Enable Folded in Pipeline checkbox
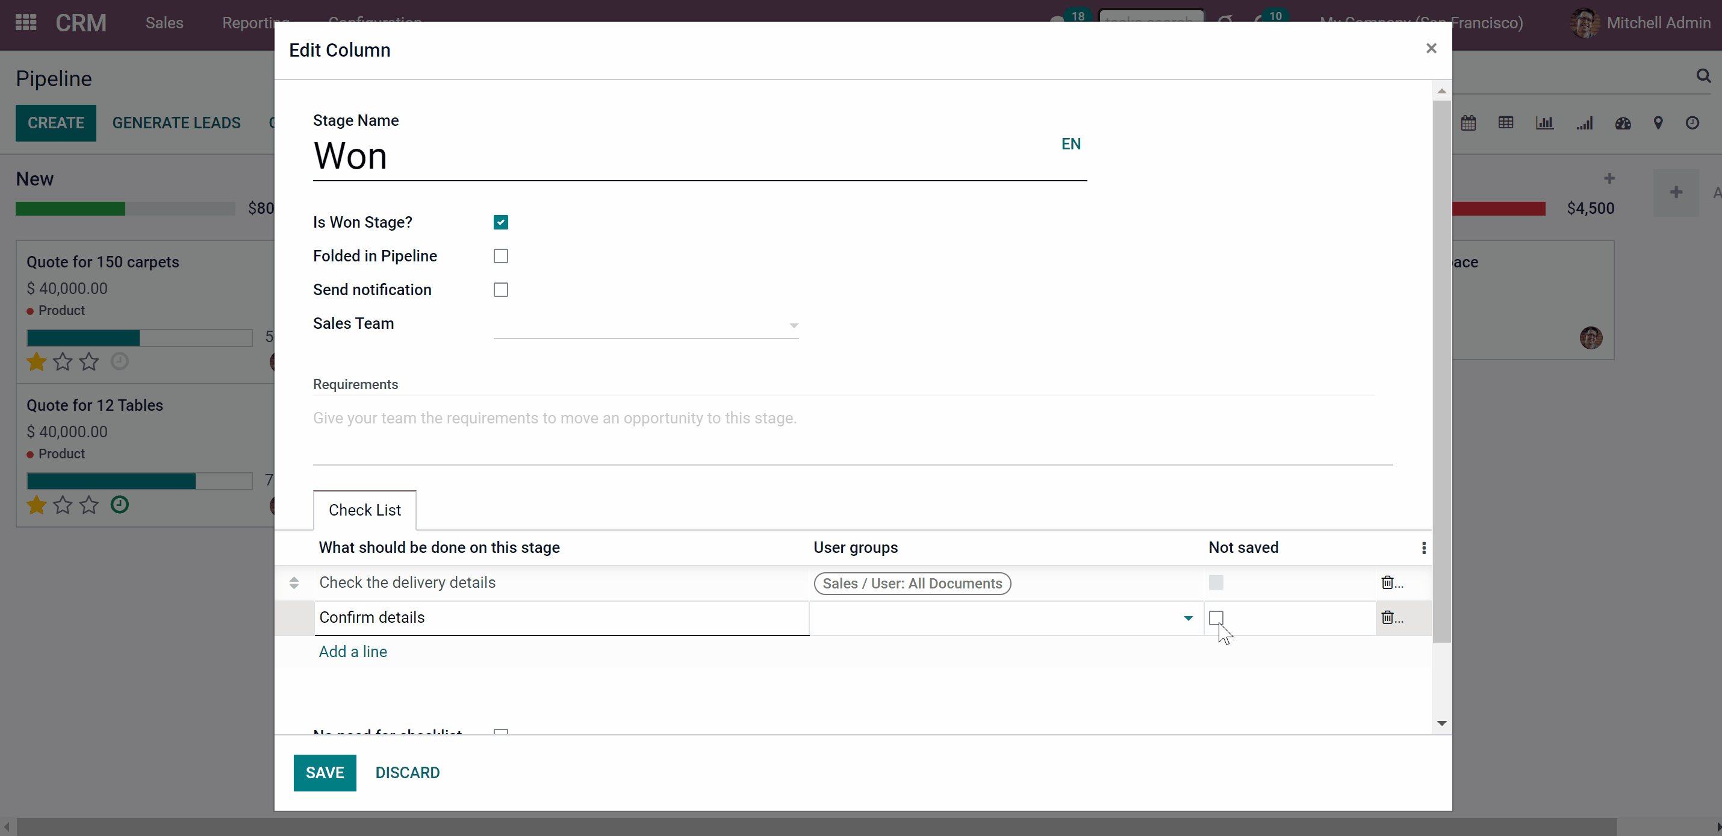Image resolution: width=1722 pixels, height=836 pixels. 501,256
